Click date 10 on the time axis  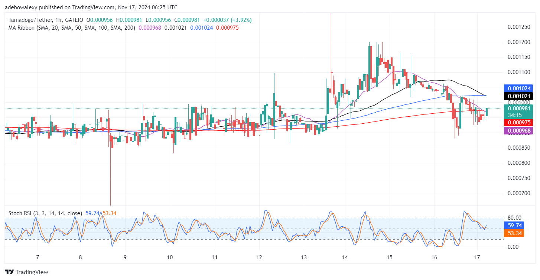click(x=170, y=257)
